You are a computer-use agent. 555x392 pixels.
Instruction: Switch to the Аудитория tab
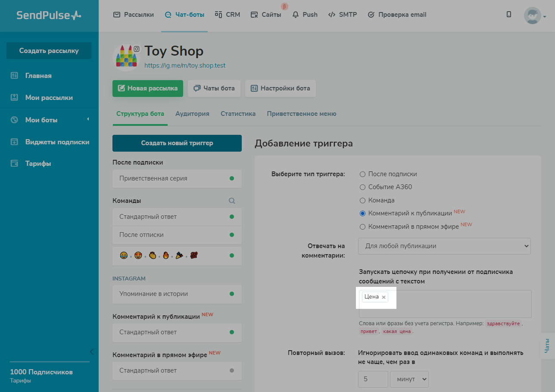coord(192,114)
